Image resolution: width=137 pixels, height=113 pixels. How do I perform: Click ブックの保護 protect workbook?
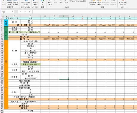[x=99, y=3]
